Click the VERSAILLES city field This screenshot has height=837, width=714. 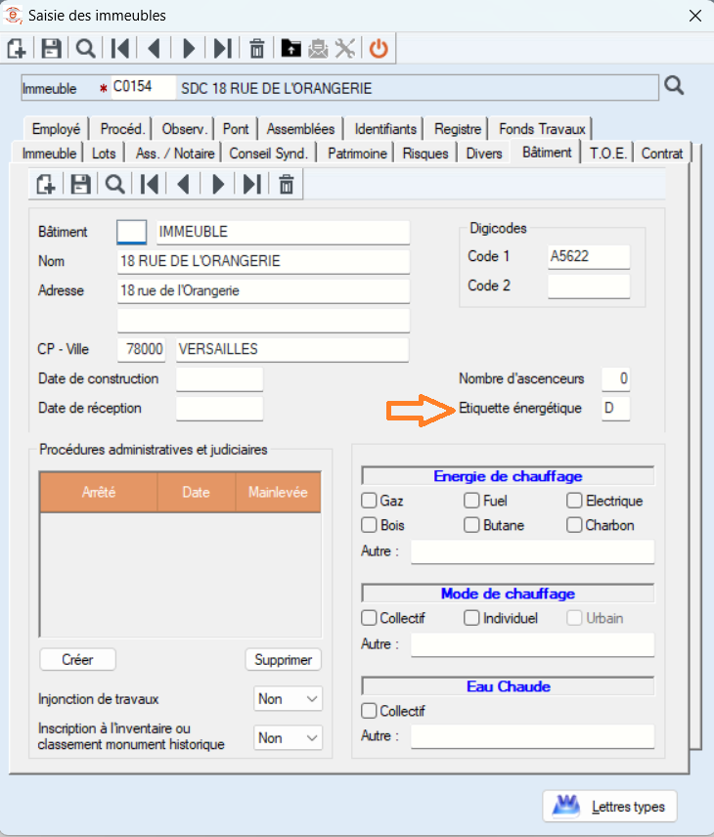[x=292, y=350]
